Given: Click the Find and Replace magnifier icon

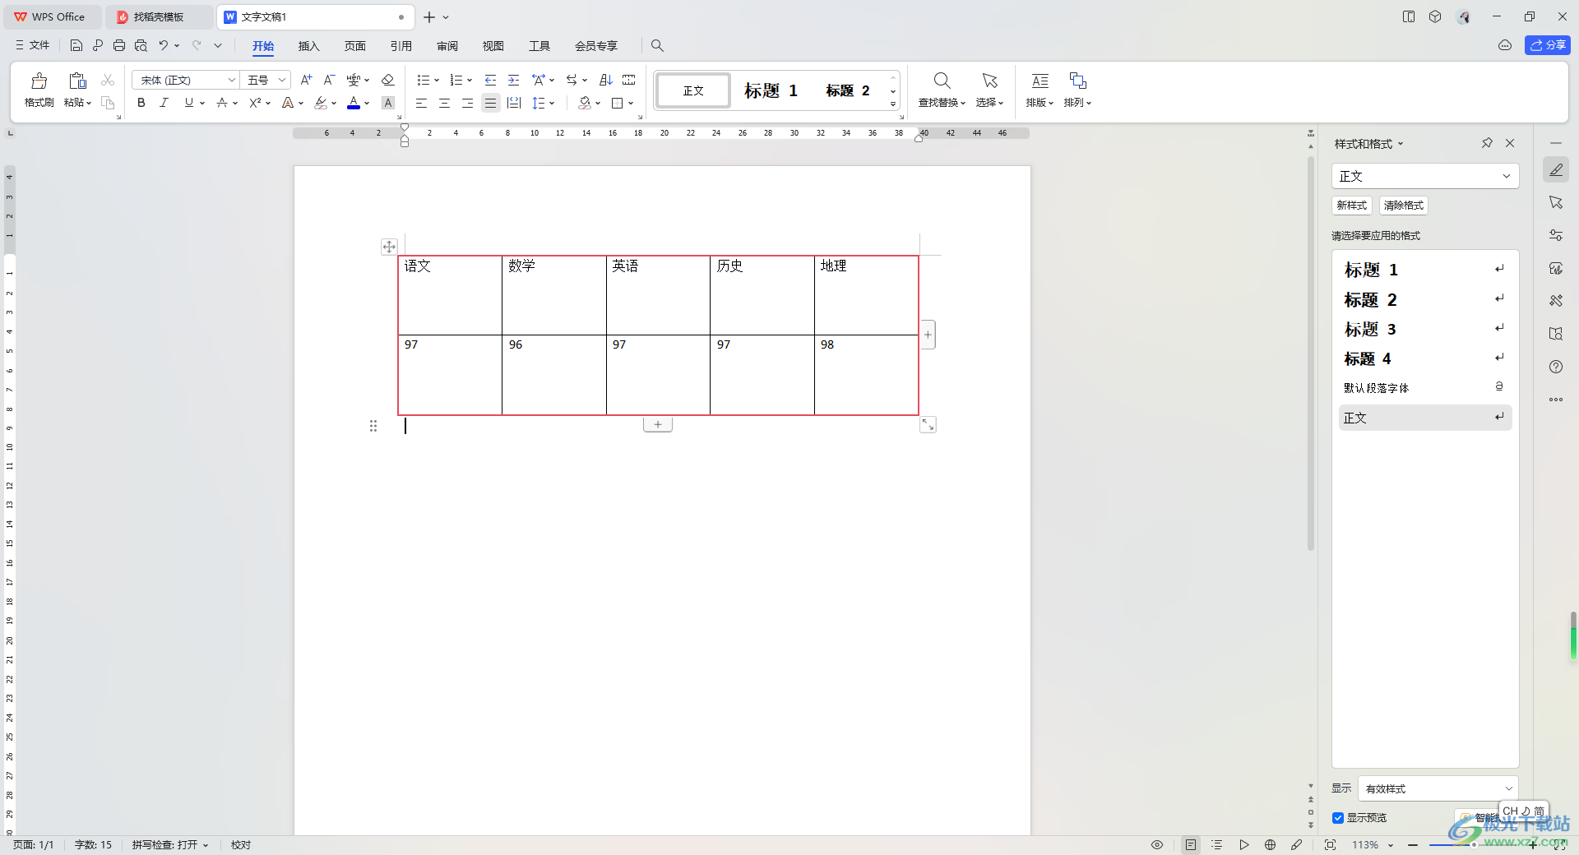Looking at the screenshot, I should (942, 81).
